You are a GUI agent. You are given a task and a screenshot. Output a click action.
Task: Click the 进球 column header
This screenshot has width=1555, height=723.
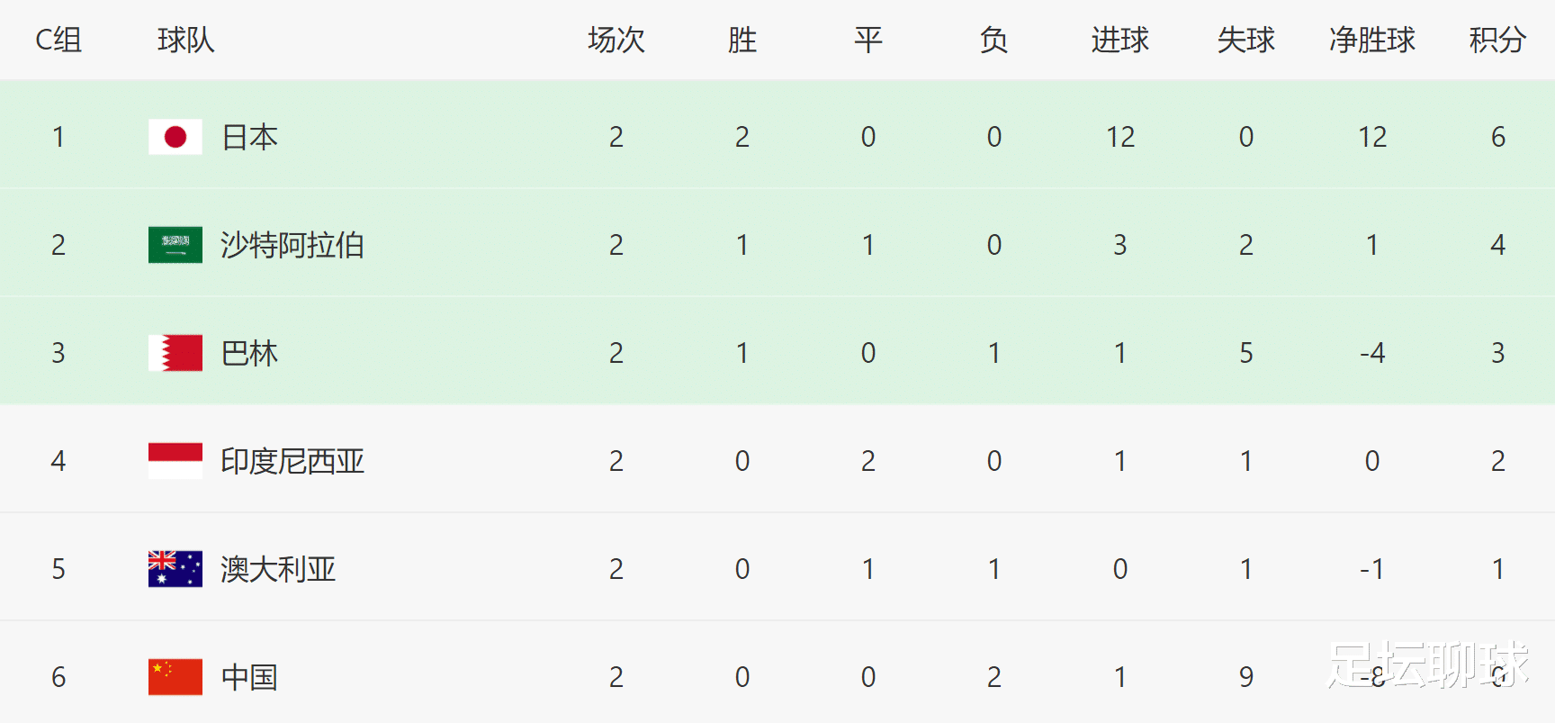click(x=1120, y=40)
